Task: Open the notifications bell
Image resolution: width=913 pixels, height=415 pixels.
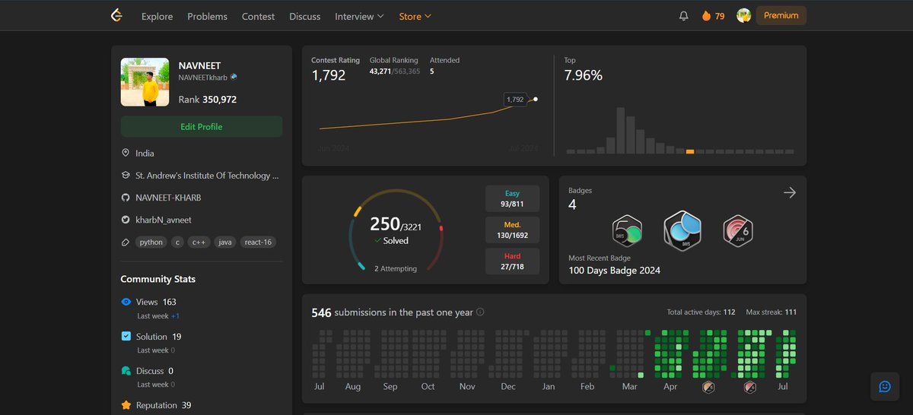Action: click(683, 16)
